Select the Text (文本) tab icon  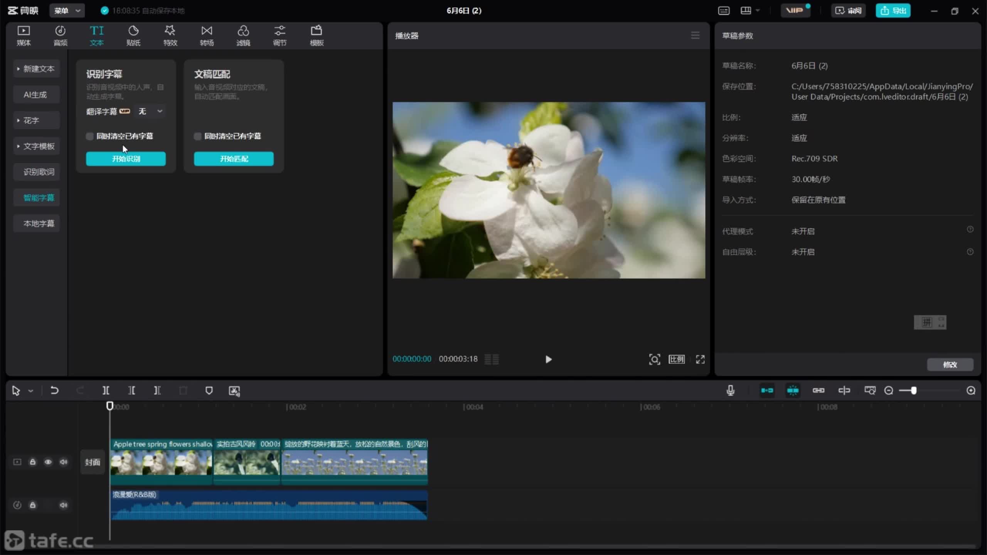coord(97,35)
